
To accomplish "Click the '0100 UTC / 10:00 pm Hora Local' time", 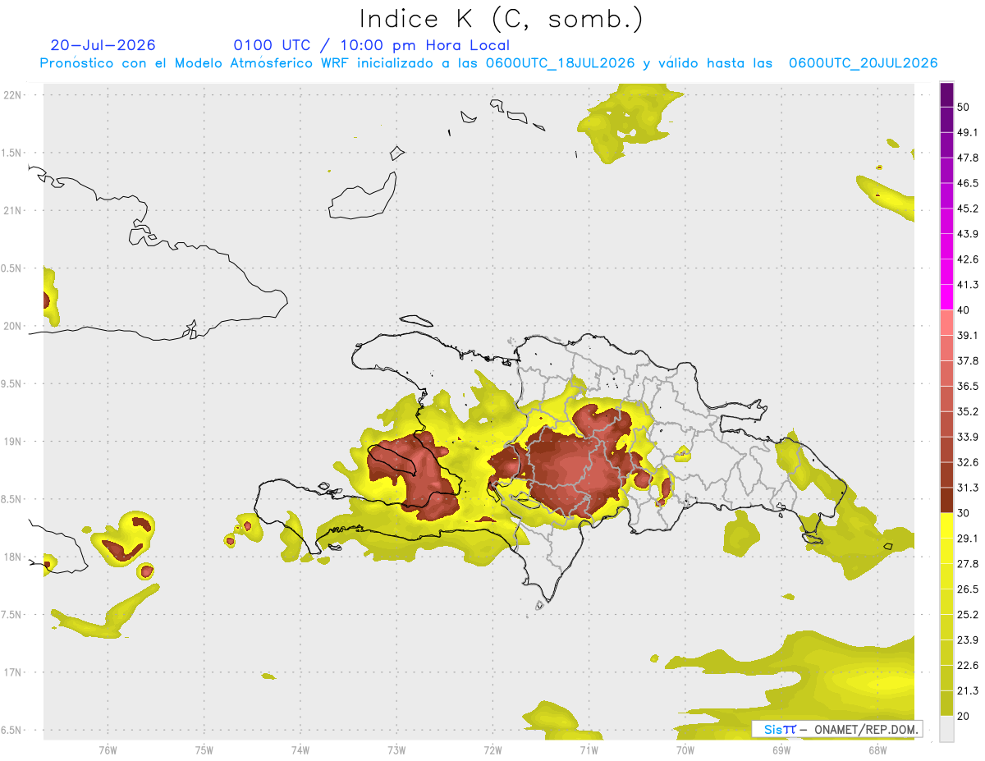I will [371, 45].
